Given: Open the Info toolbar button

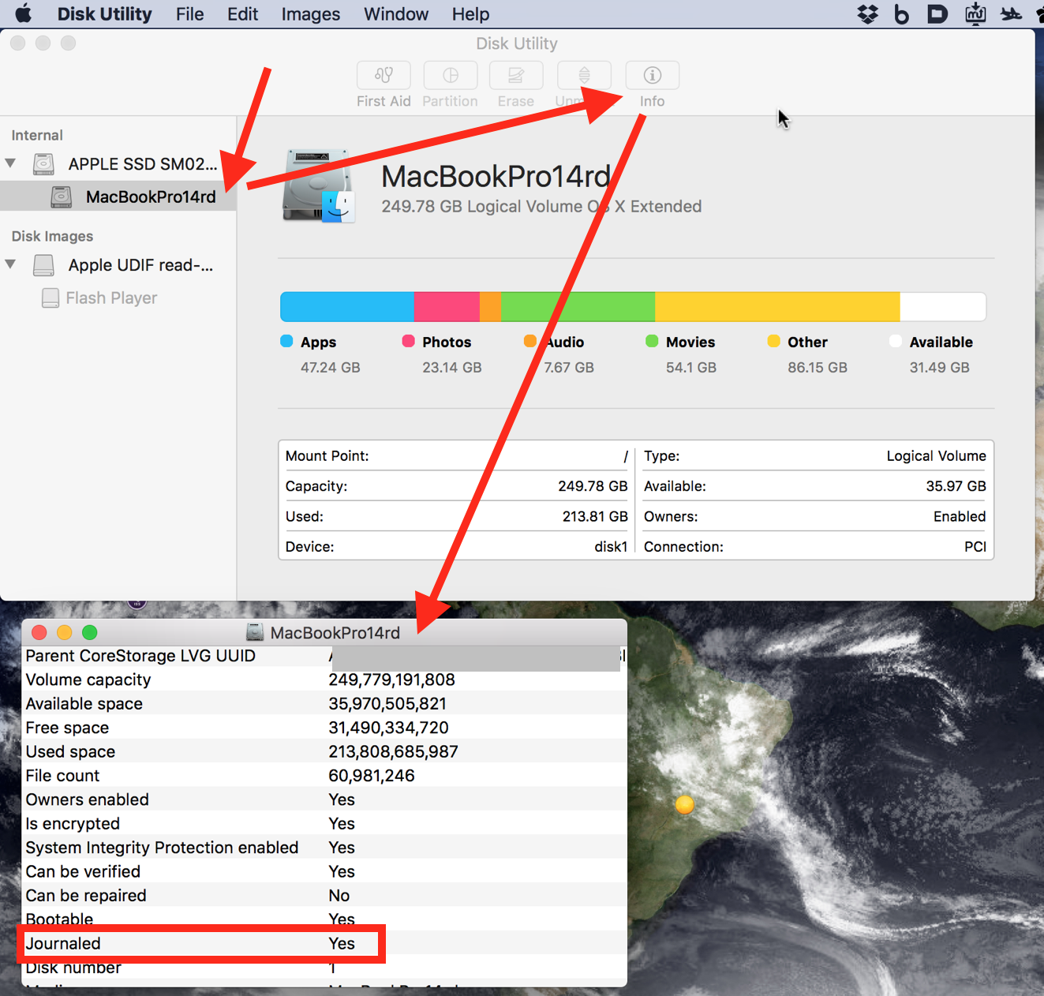Looking at the screenshot, I should coord(653,75).
